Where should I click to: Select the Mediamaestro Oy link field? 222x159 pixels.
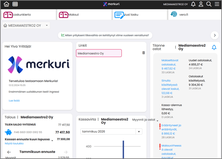tap(99, 53)
